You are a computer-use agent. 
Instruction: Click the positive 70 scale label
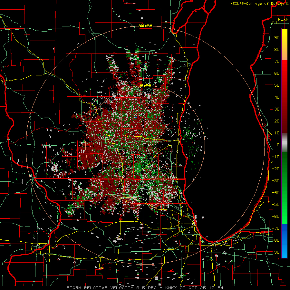277,62
